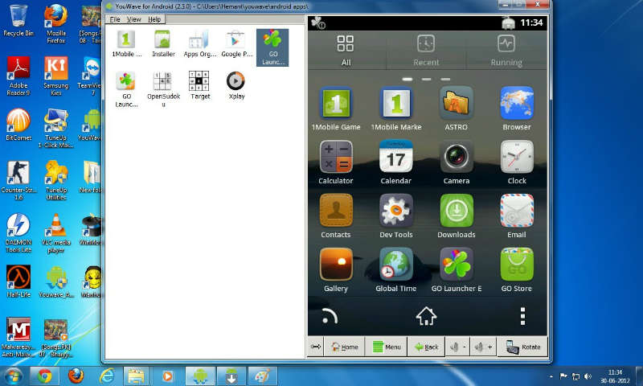This screenshot has width=643, height=386.
Task: Launch the Global Time app
Action: [x=395, y=265]
